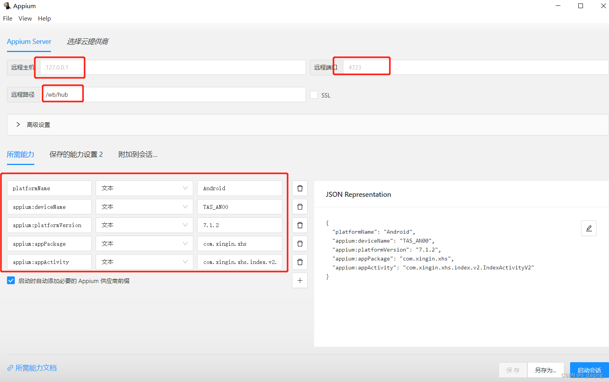The height and width of the screenshot is (382, 609).
Task: Click the "platformName": "Android" JSON line
Action: click(374, 232)
